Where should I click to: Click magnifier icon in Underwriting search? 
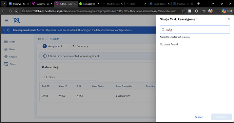[x=46, y=77]
